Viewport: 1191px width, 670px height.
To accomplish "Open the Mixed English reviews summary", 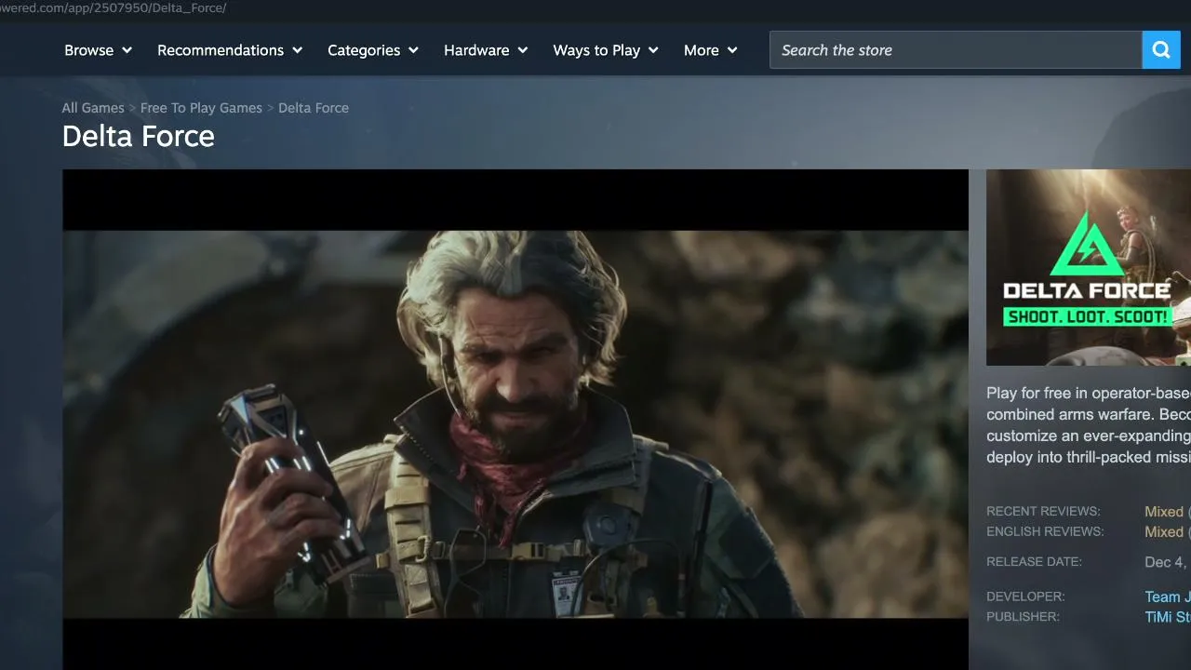I will (x=1164, y=532).
